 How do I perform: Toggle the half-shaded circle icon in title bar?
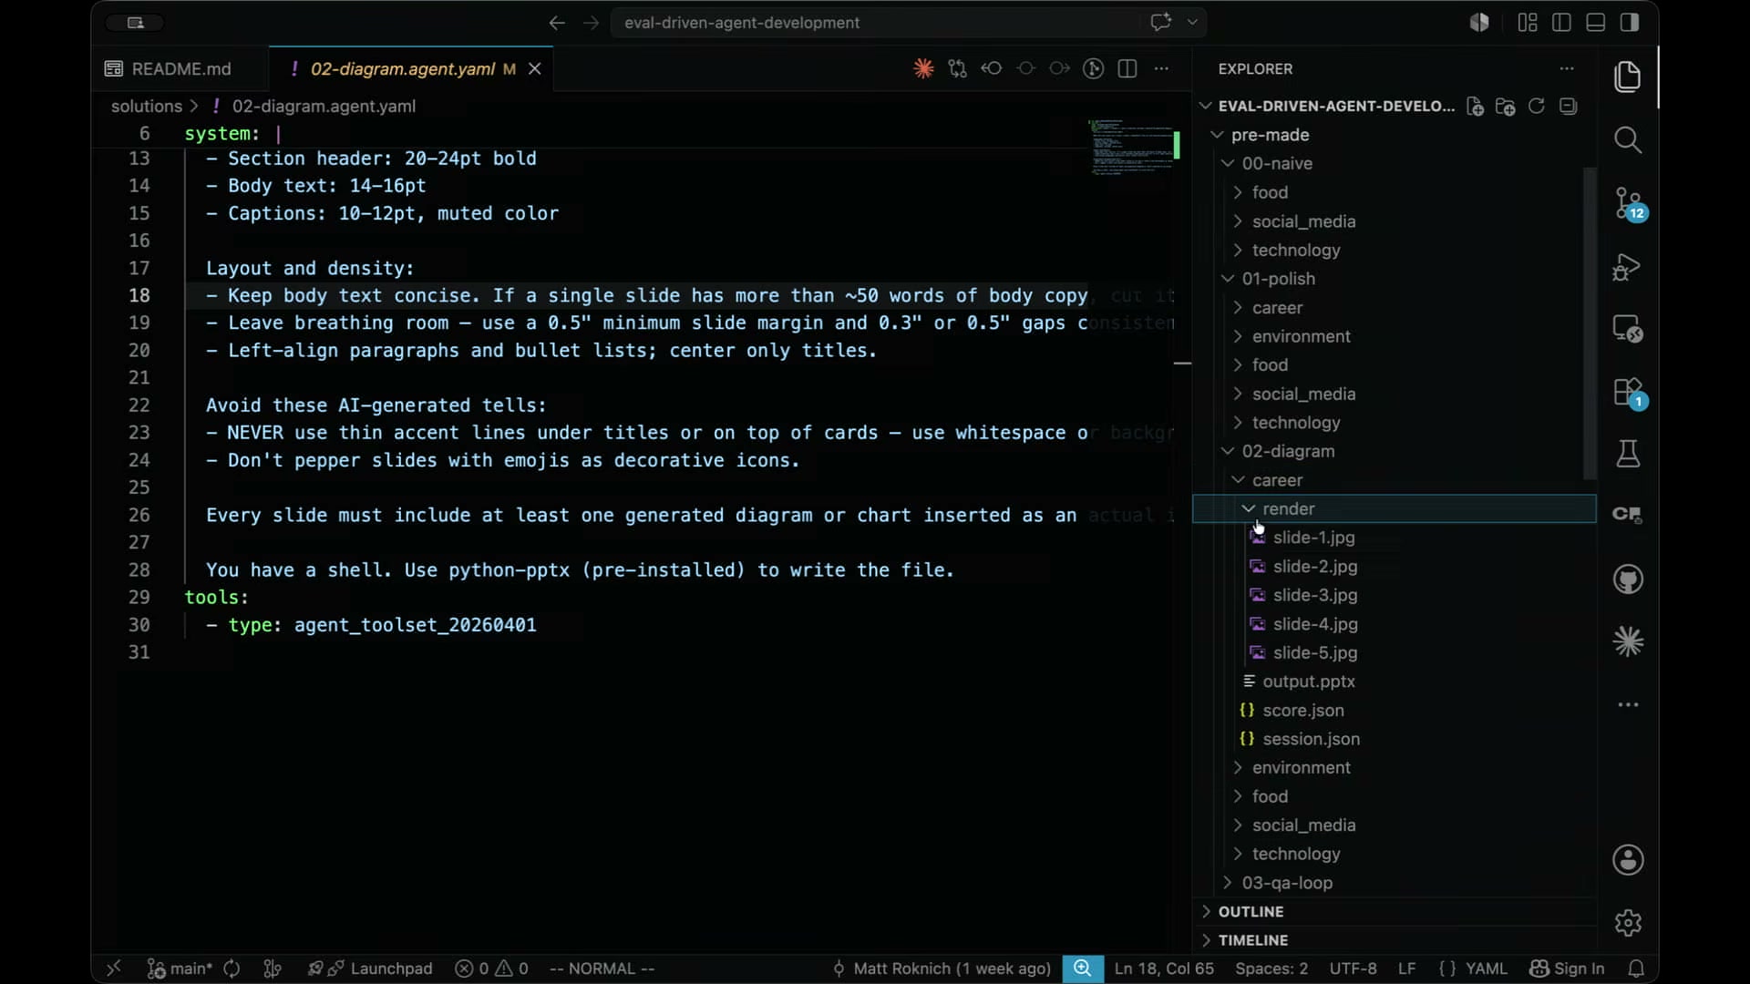(1479, 23)
